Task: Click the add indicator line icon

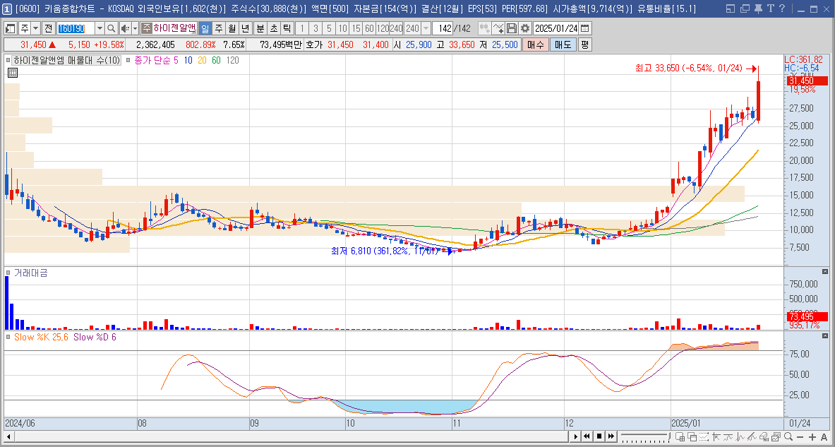Action: coord(498,29)
